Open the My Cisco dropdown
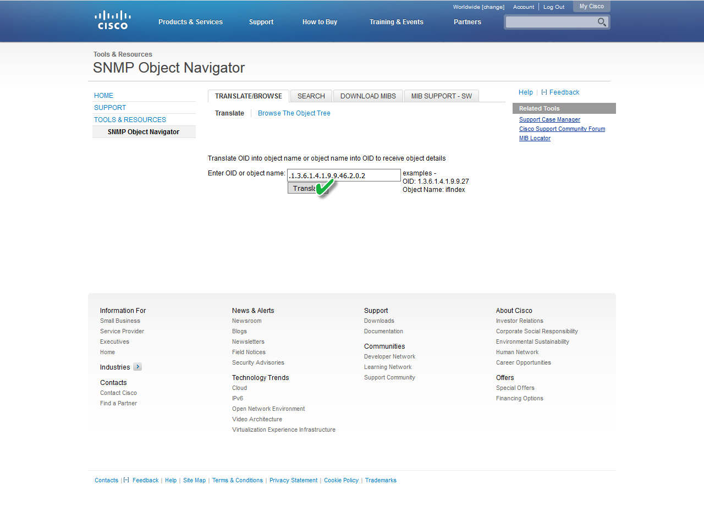Image resolution: width=704 pixels, height=523 pixels. [591, 7]
